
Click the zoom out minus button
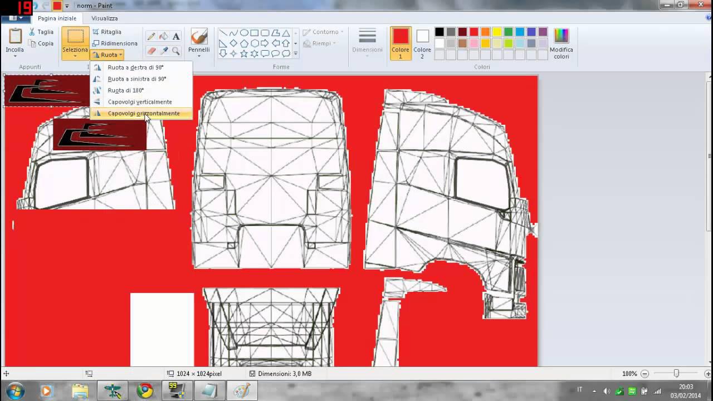pyautogui.click(x=644, y=374)
